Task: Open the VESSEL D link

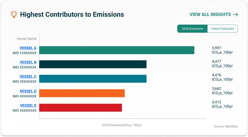Action: coord(28,91)
